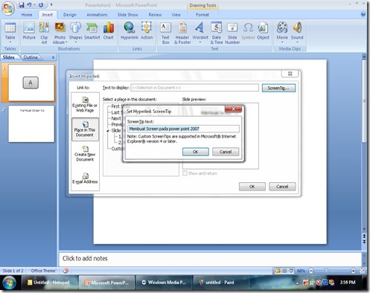The width and height of the screenshot is (370, 293).
Task: Switch to the Slide Show ribbon tab
Action: tap(128, 15)
